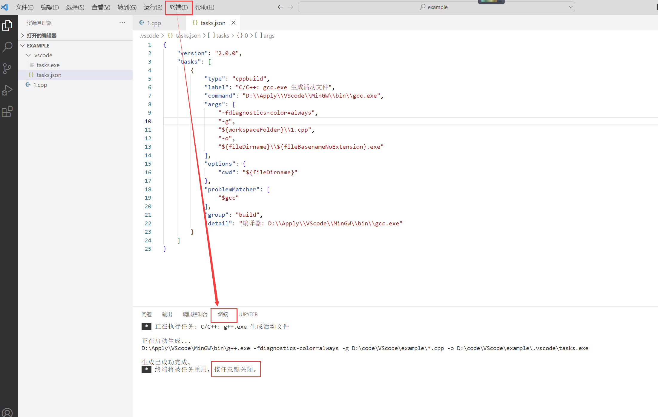Image resolution: width=658 pixels, height=417 pixels.
Task: Click the example command center search box
Action: tap(436, 7)
